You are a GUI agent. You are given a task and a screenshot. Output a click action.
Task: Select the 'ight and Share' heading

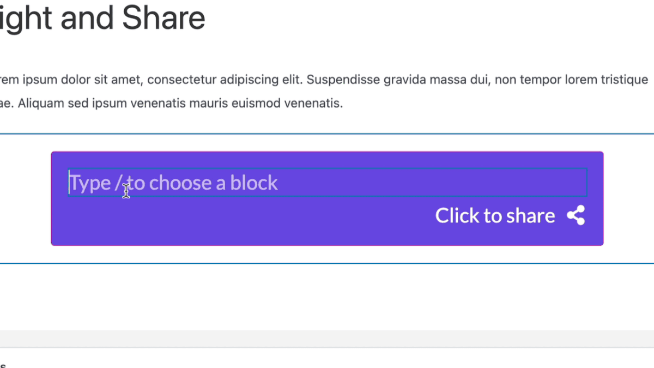[x=104, y=18]
